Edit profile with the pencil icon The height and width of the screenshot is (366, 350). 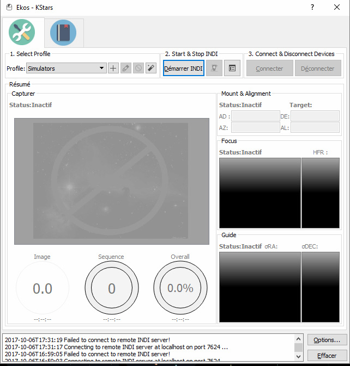(126, 68)
